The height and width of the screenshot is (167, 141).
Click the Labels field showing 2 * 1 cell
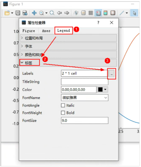(84, 73)
